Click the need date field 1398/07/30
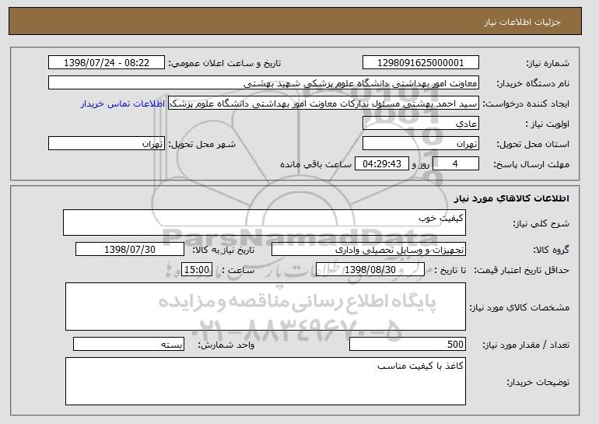This screenshot has width=599, height=424. click(x=130, y=250)
